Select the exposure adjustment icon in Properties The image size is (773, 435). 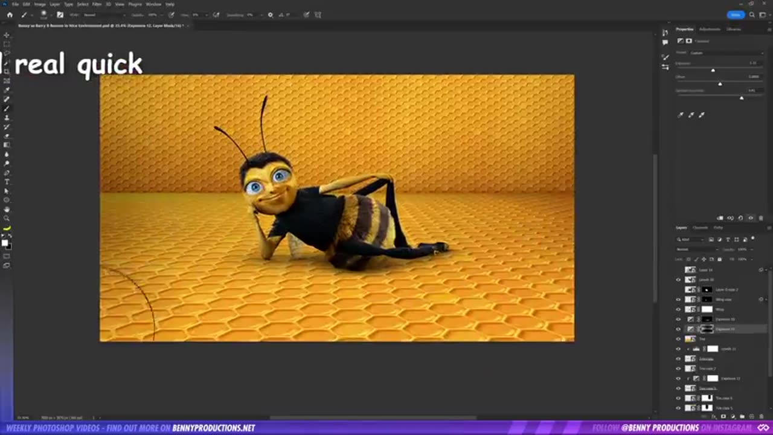(681, 40)
